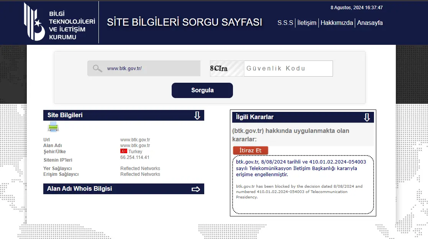This screenshot has height=239, width=428.
Task: Open the İletişim page
Action: [307, 23]
